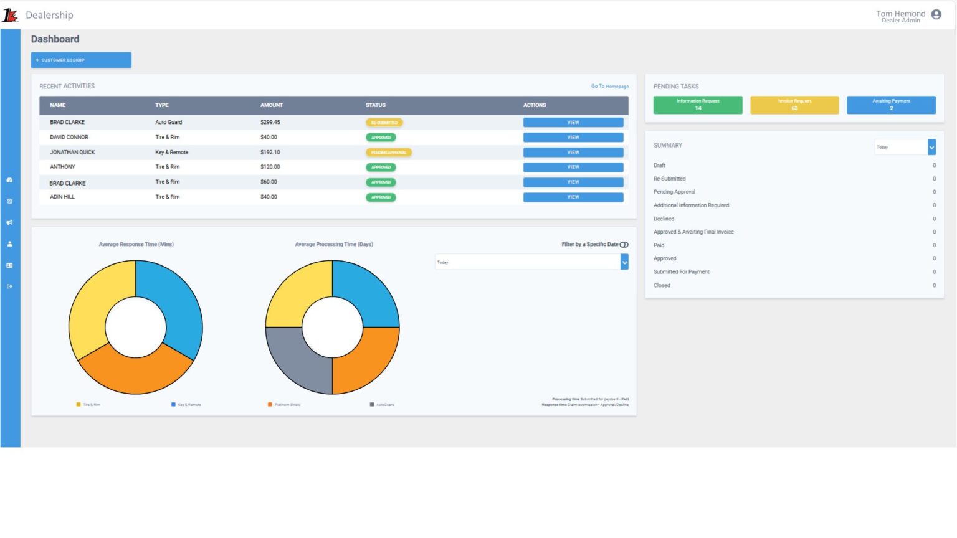The width and height of the screenshot is (957, 538).
Task: Toggle Filter by a Specific Date
Action: (x=624, y=244)
